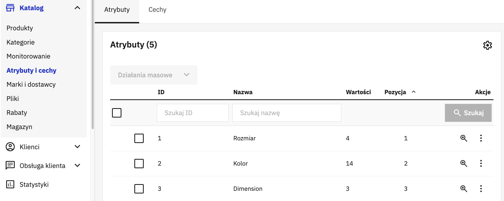Image resolution: width=504 pixels, height=201 pixels.
Task: Focus the Szukaj nazwę input field
Action: tap(287, 113)
